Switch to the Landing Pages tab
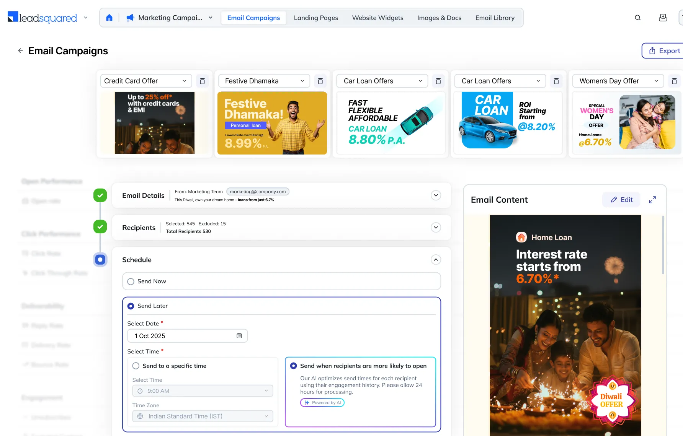Image resolution: width=683 pixels, height=436 pixels. click(316, 18)
